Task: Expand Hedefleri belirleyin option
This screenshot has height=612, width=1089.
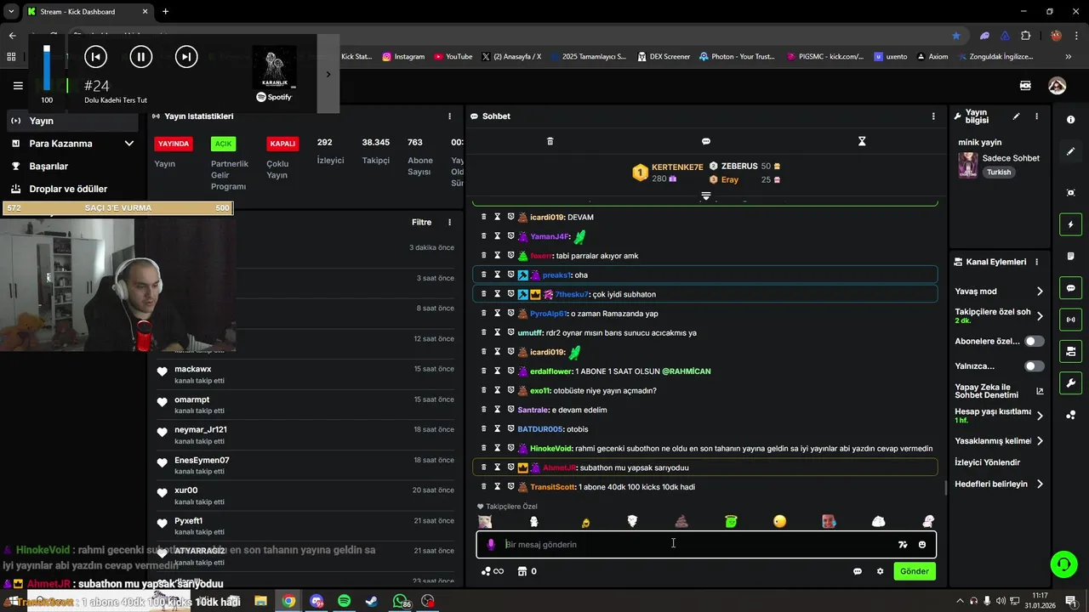Action: coord(1040,484)
